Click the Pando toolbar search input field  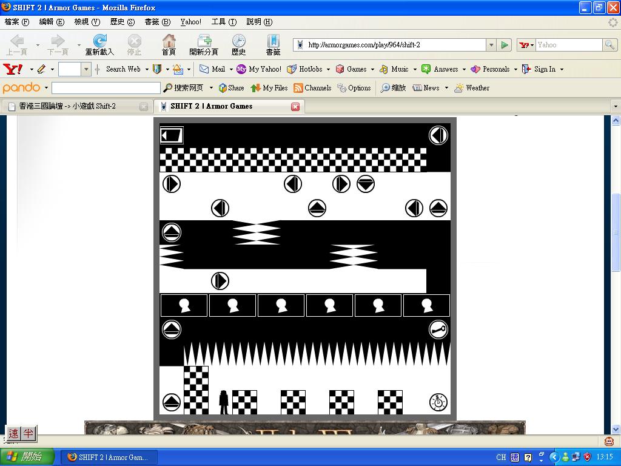click(106, 88)
